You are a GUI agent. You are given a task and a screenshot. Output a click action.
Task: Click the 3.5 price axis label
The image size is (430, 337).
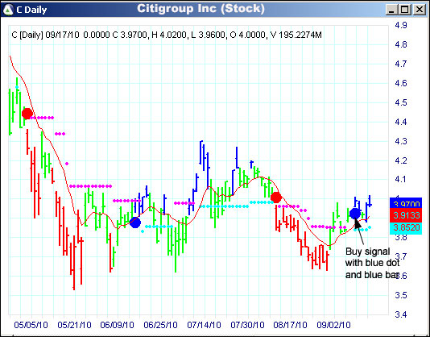point(401,295)
